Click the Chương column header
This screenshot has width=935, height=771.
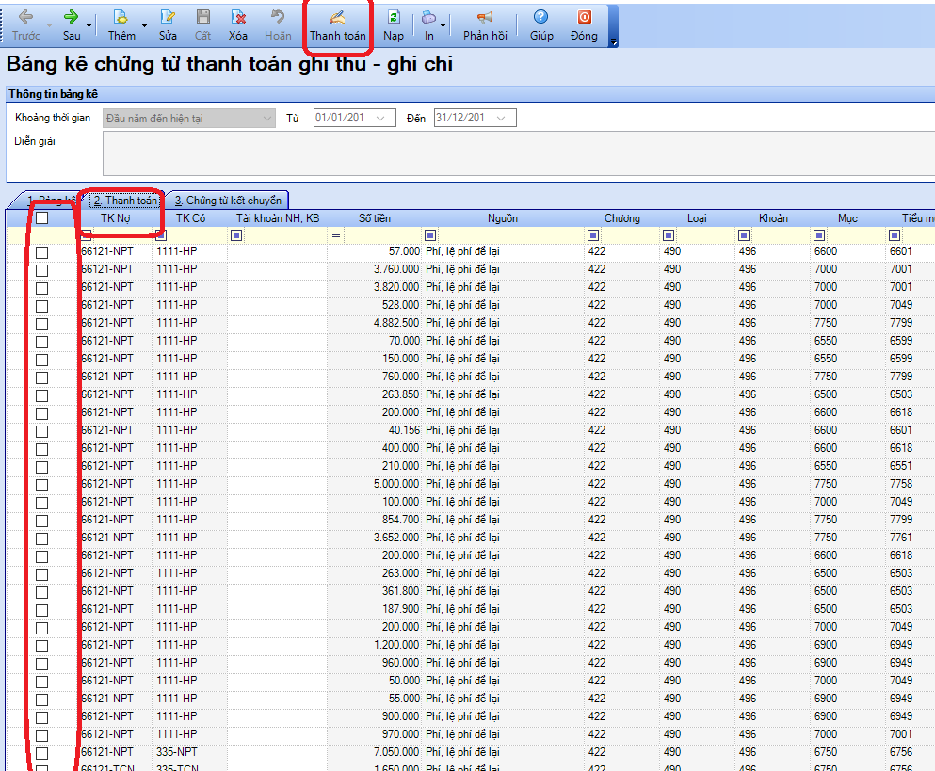tap(622, 218)
